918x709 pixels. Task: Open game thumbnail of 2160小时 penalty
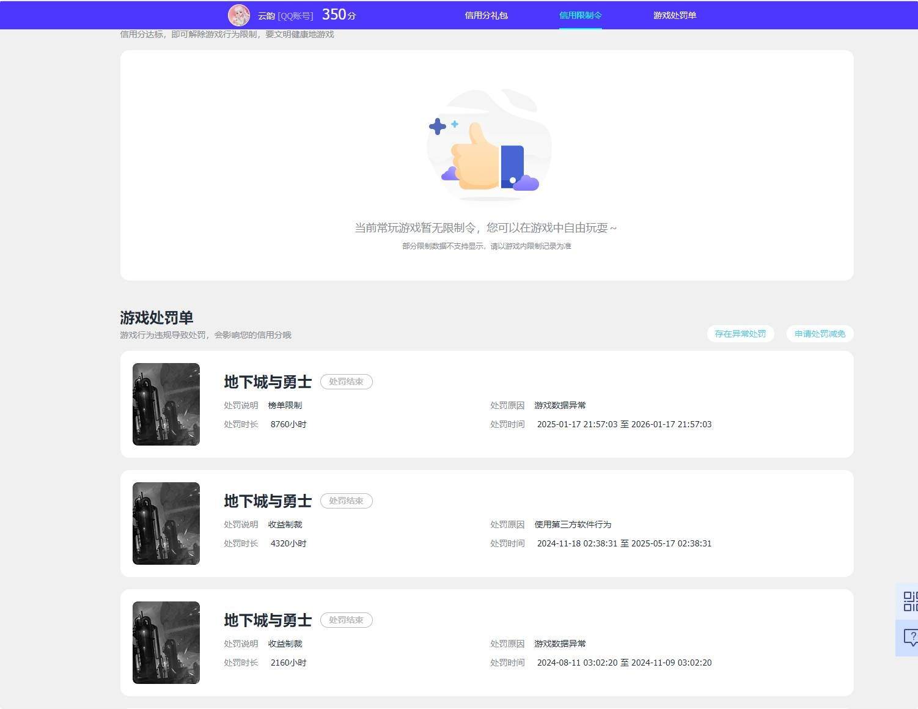tap(166, 642)
